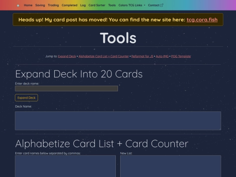Open the Contact link
Screen dimensions: 236x177
coord(156,5)
